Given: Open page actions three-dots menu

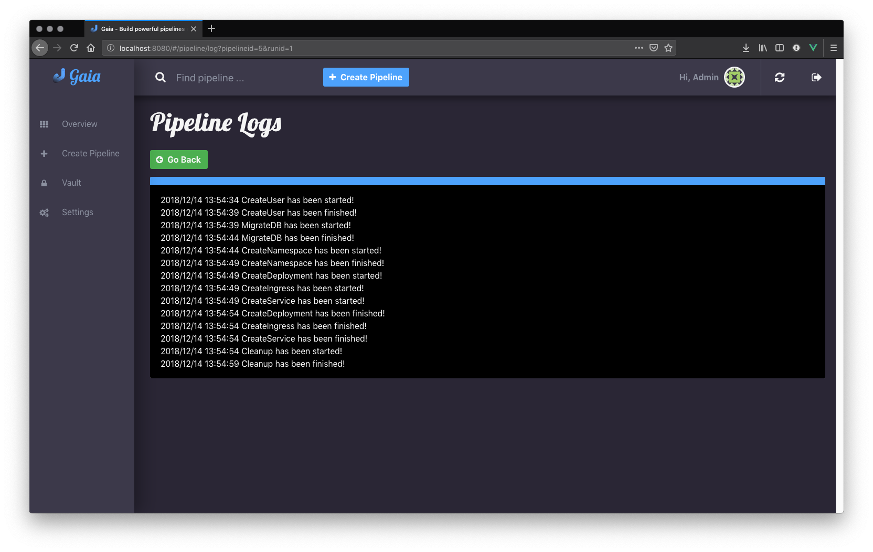Looking at the screenshot, I should 638,48.
